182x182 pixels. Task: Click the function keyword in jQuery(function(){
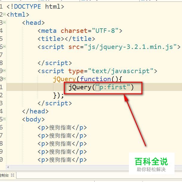point(95,79)
